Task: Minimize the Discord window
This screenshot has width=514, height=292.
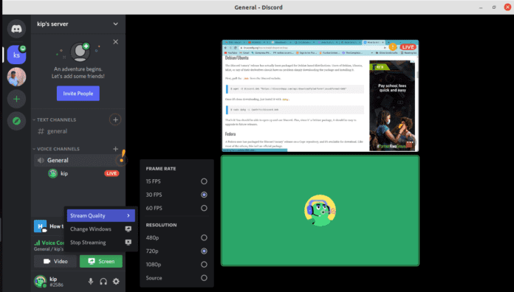Action: (x=481, y=7)
